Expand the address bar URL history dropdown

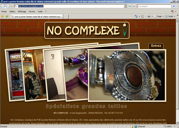pyautogui.click(x=125, y=6)
